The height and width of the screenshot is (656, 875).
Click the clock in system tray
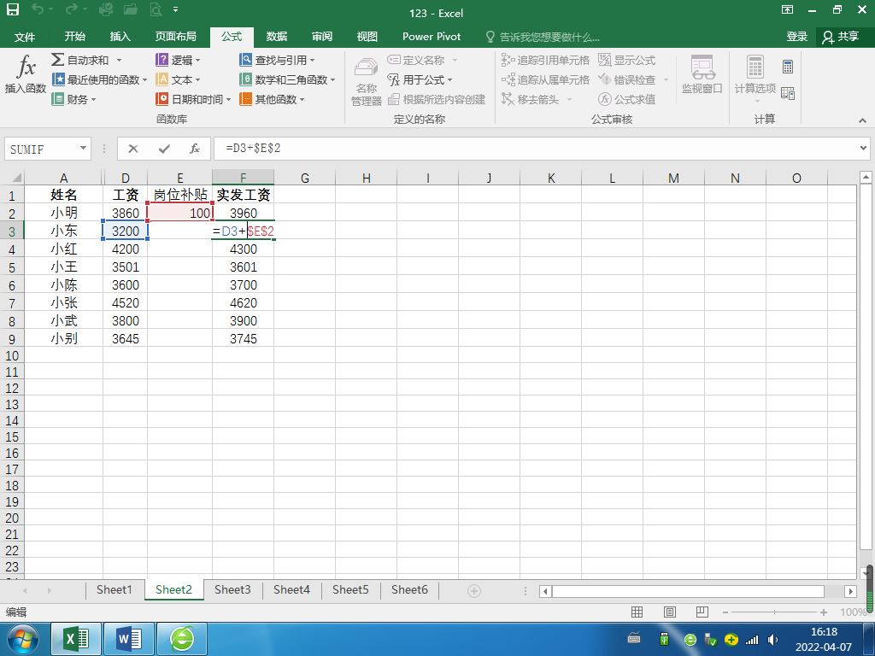click(824, 639)
